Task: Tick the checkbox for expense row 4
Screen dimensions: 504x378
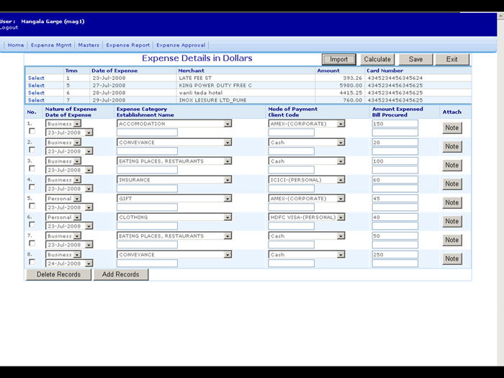Action: click(x=32, y=187)
